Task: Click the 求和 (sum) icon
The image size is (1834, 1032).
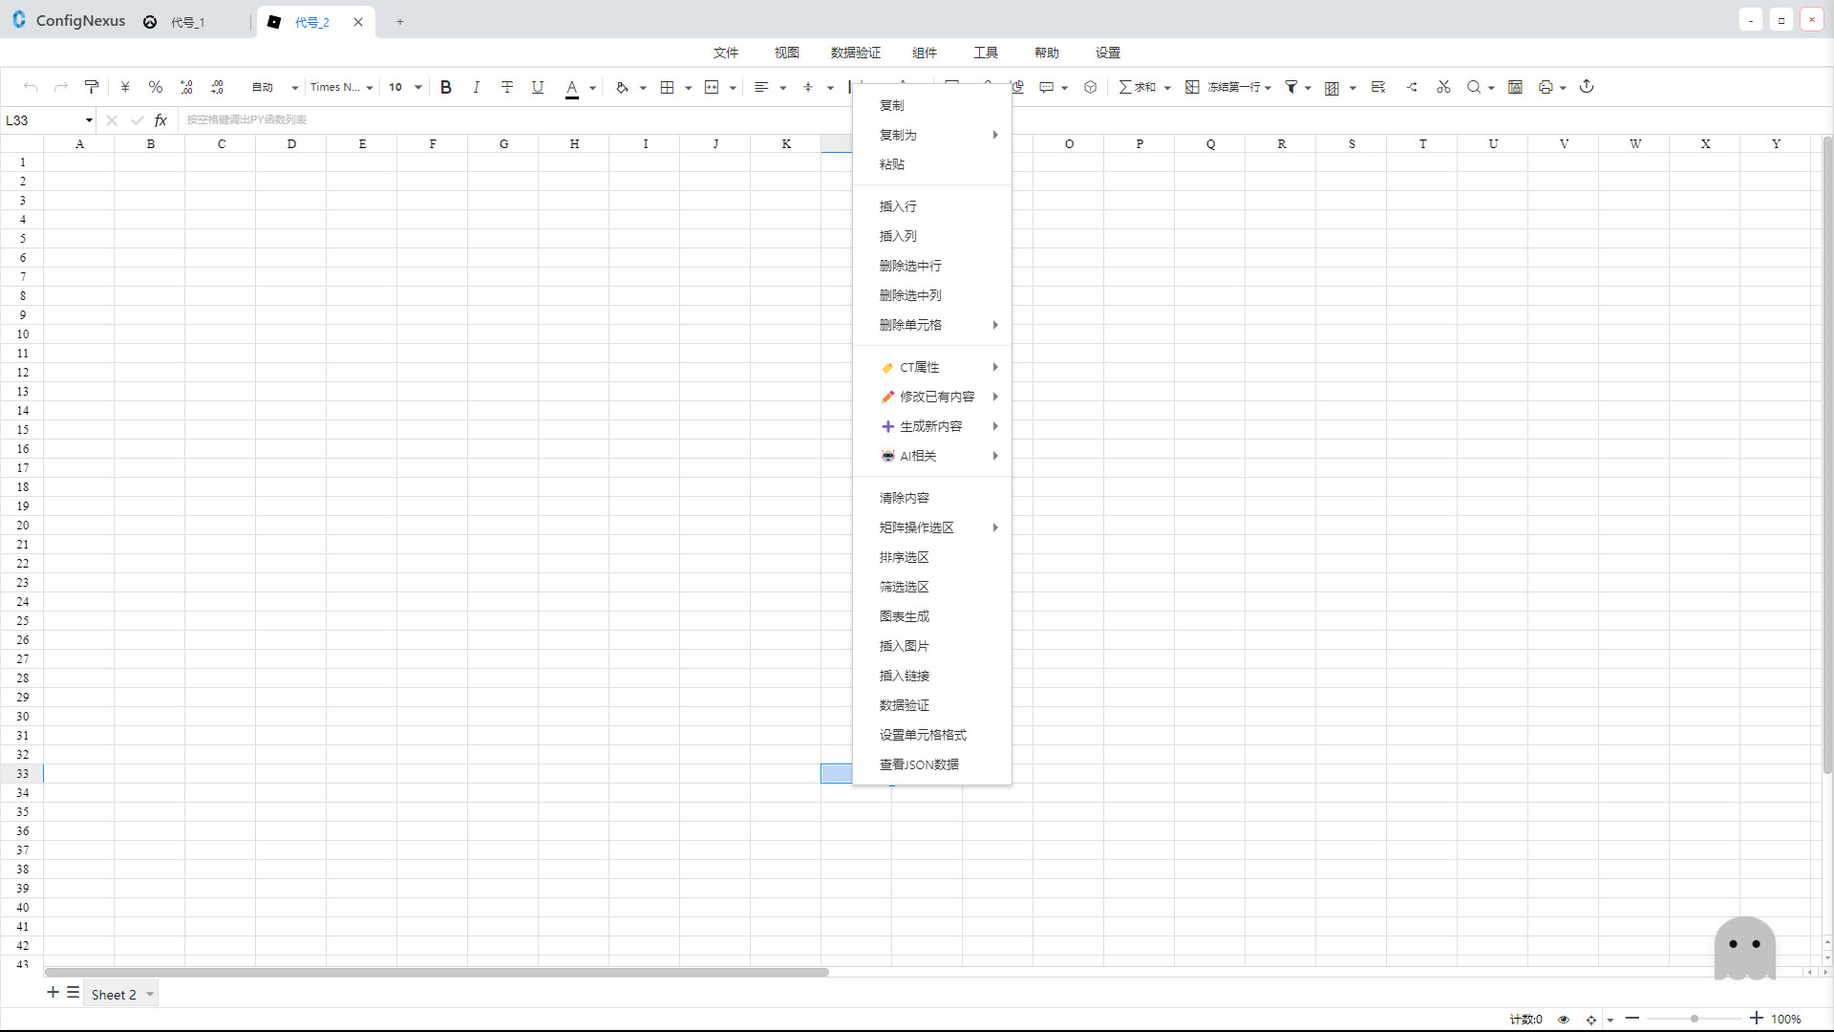Action: pyautogui.click(x=1135, y=87)
